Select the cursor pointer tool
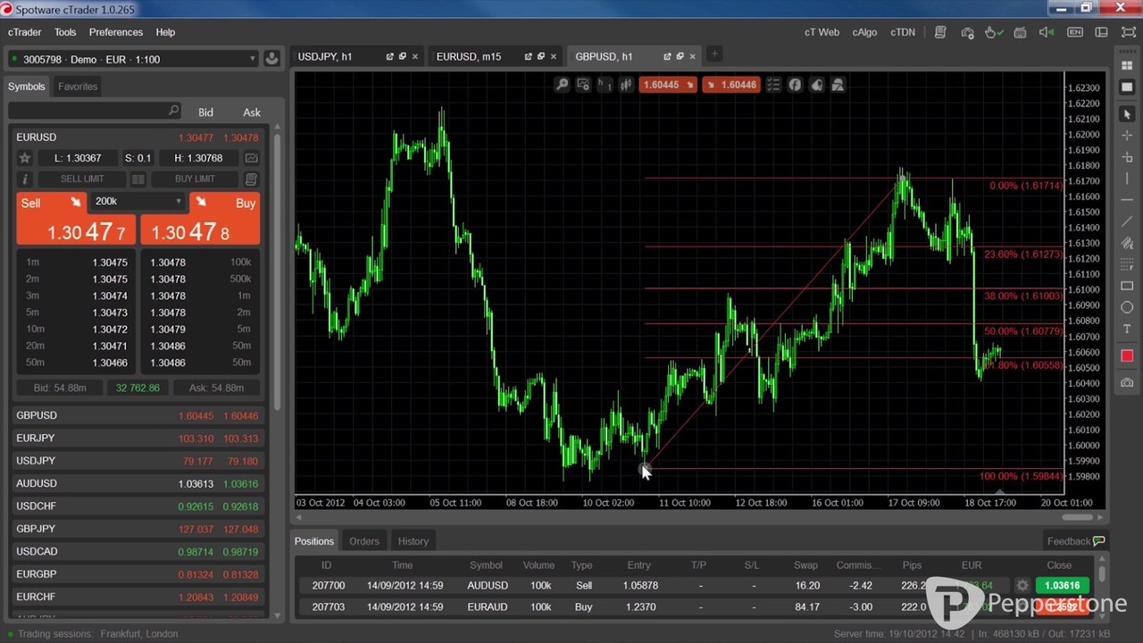The width and height of the screenshot is (1143, 643). pyautogui.click(x=1127, y=114)
